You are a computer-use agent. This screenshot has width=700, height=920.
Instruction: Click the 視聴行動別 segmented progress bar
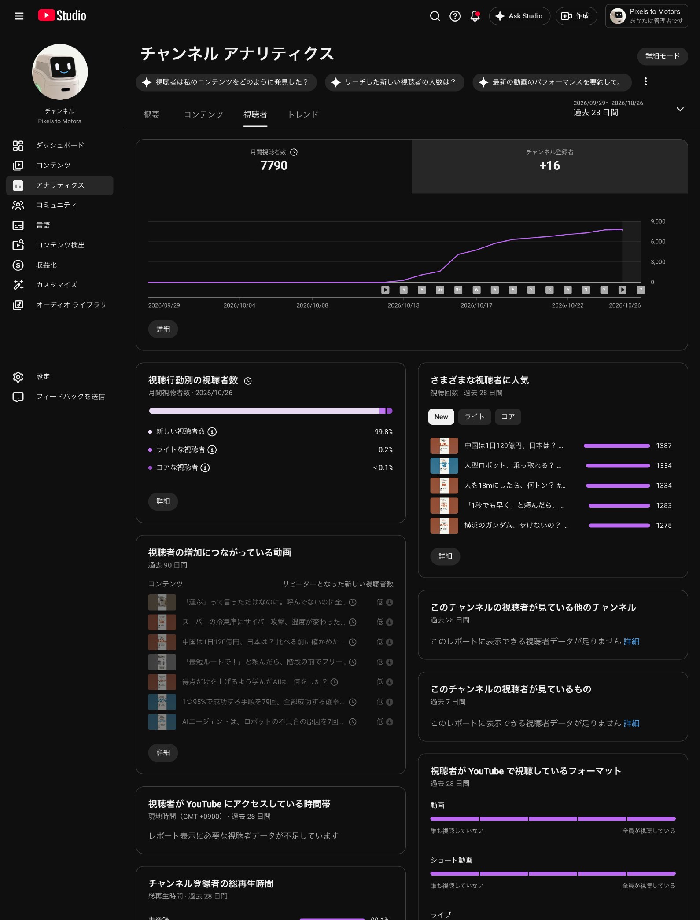pyautogui.click(x=271, y=411)
